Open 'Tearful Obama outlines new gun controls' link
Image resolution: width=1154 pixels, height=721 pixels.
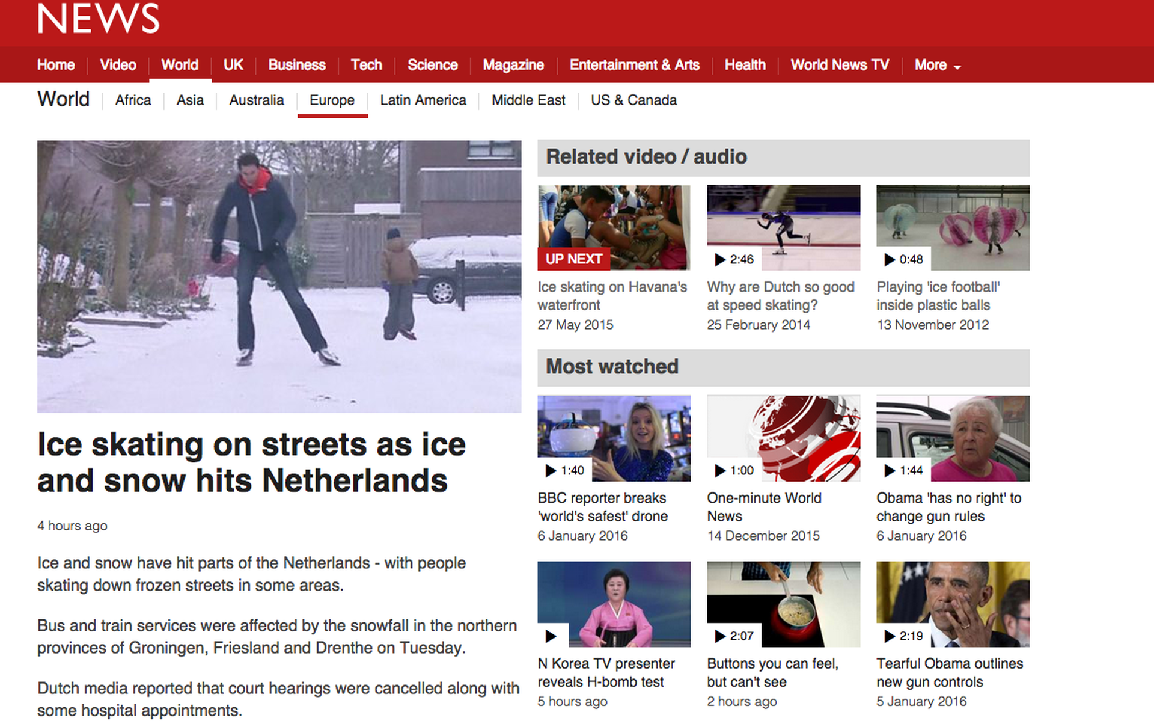coord(950,672)
